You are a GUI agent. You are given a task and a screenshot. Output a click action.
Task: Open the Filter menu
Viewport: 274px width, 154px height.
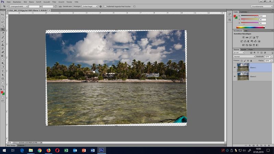54,2
